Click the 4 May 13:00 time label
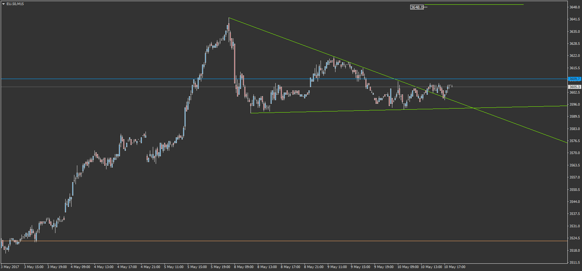The height and width of the screenshot is (271, 582). click(x=104, y=267)
